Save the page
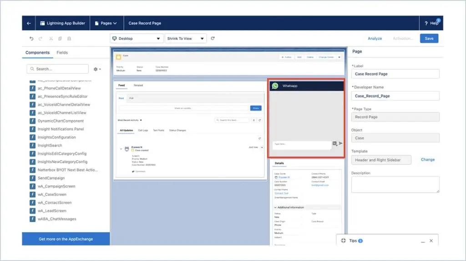This screenshot has width=466, height=261. click(429, 38)
